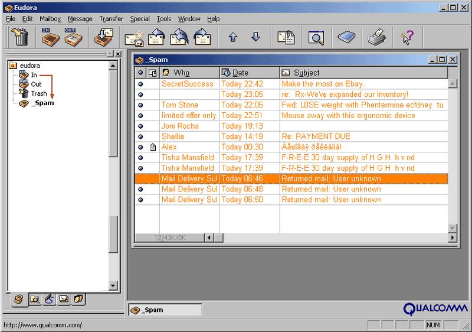Open the Tools menu

(164, 19)
